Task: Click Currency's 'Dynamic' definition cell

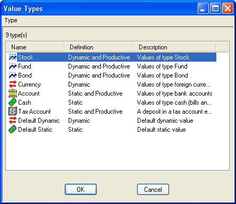Action: coord(79,84)
